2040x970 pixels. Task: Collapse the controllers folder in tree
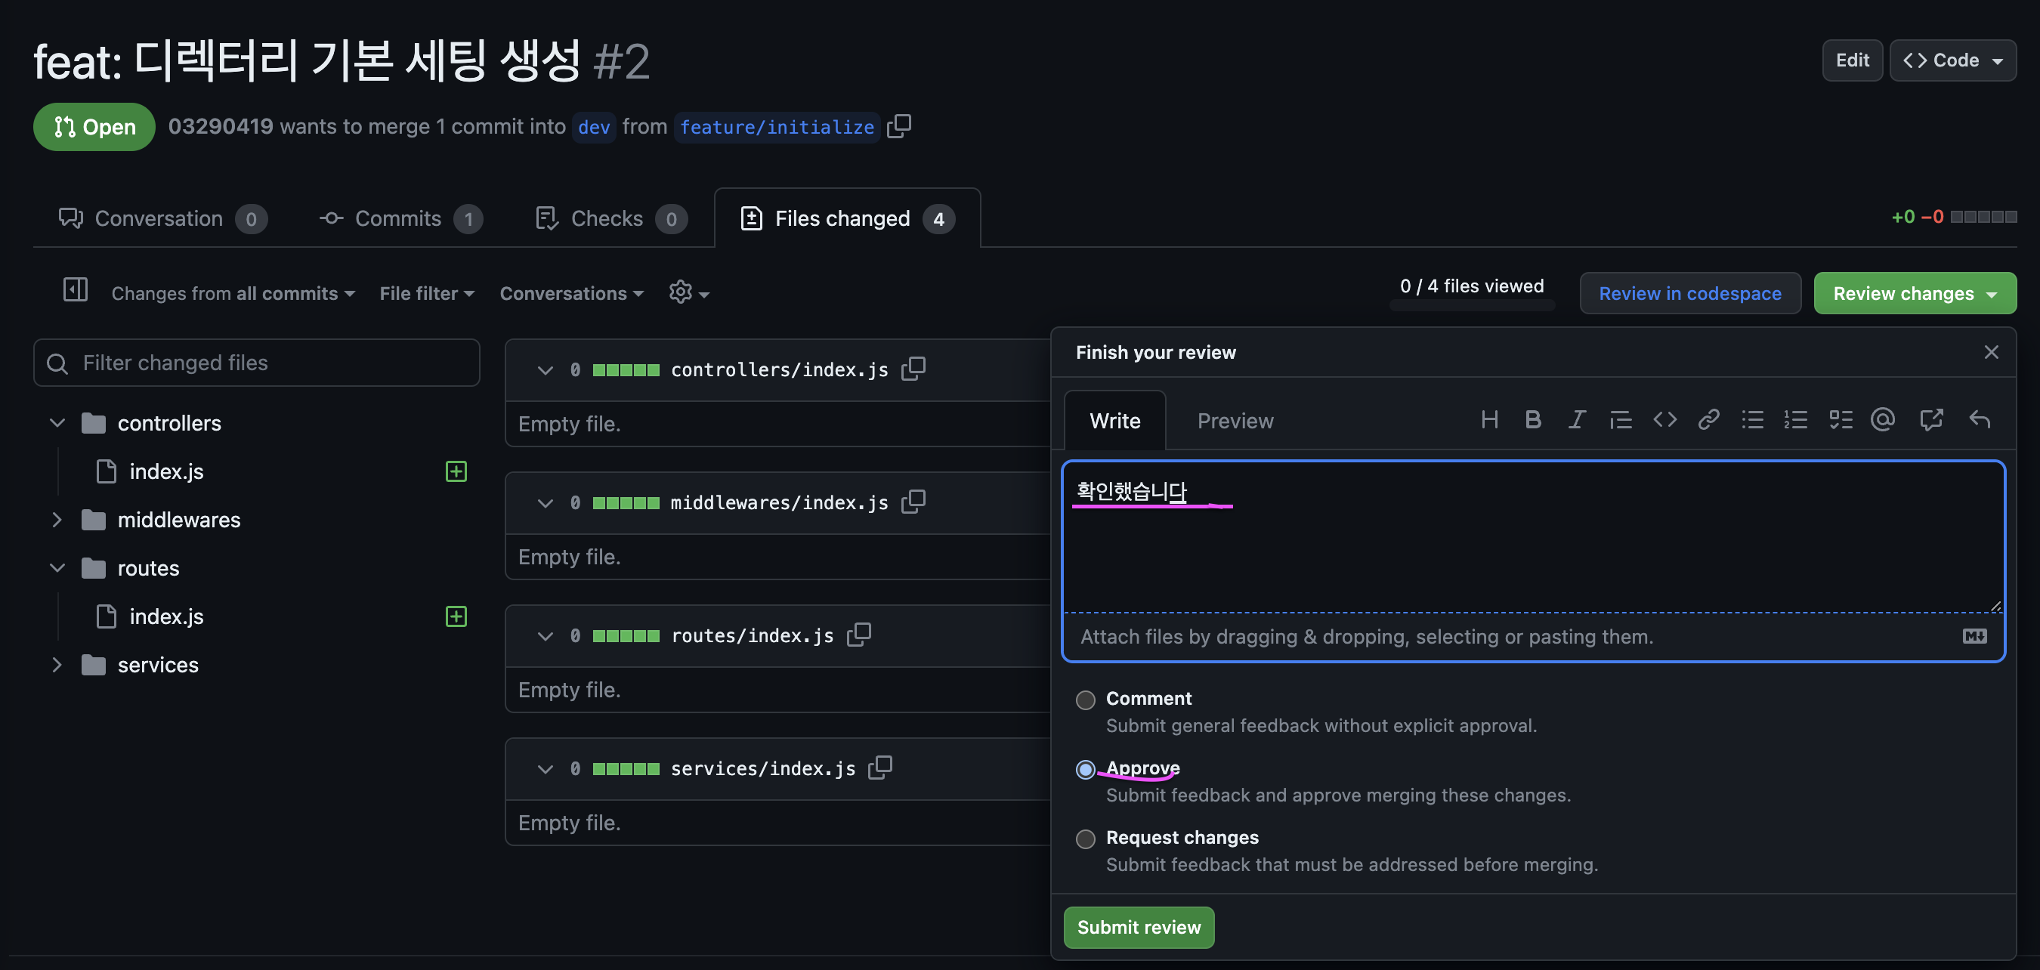(x=57, y=423)
